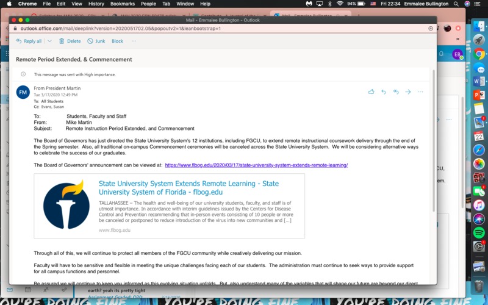This screenshot has width=488, height=305.
Task: Click the Forward arrow icon
Action: pyautogui.click(x=408, y=92)
